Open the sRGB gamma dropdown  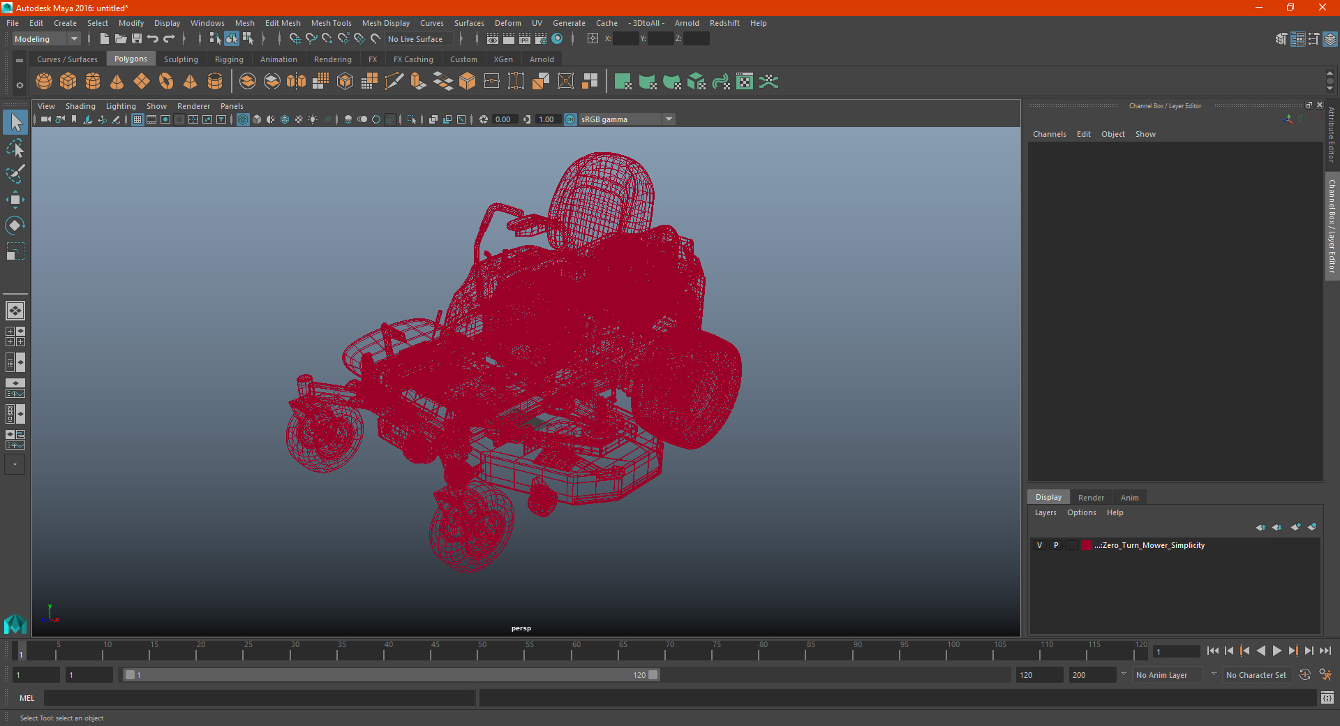click(x=627, y=119)
